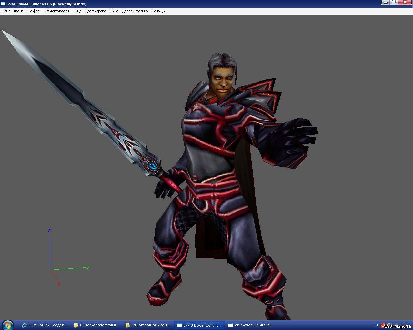Open the Дополнительно menu
413x330 pixels.
pyautogui.click(x=135, y=11)
